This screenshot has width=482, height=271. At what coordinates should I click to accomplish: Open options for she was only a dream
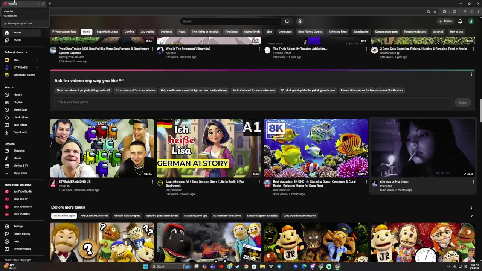(473, 182)
